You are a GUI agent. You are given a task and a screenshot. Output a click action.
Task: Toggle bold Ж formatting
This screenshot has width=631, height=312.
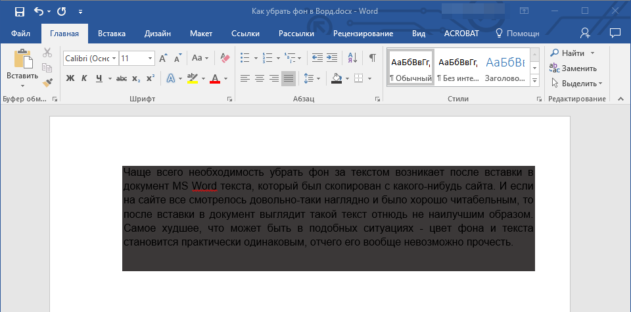[x=70, y=78]
